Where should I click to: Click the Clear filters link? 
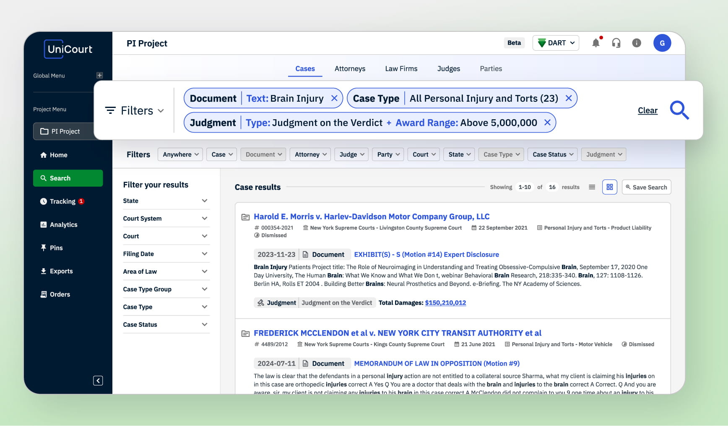click(647, 110)
